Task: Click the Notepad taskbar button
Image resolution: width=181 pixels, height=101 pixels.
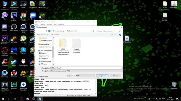Action: click(40, 99)
